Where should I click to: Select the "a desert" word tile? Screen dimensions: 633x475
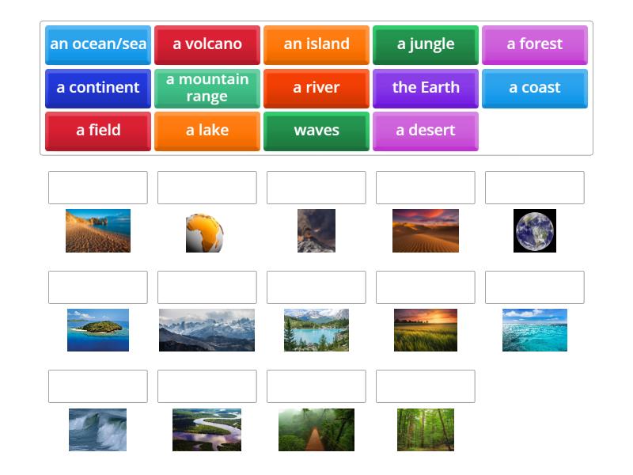pos(425,130)
